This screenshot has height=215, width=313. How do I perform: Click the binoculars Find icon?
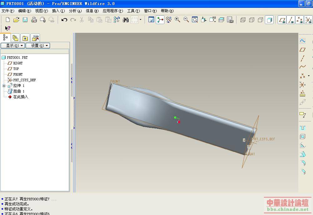click(126, 20)
